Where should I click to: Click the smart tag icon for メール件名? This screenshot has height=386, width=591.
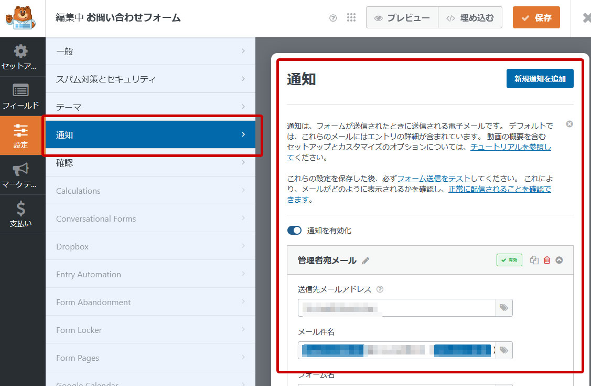click(504, 350)
